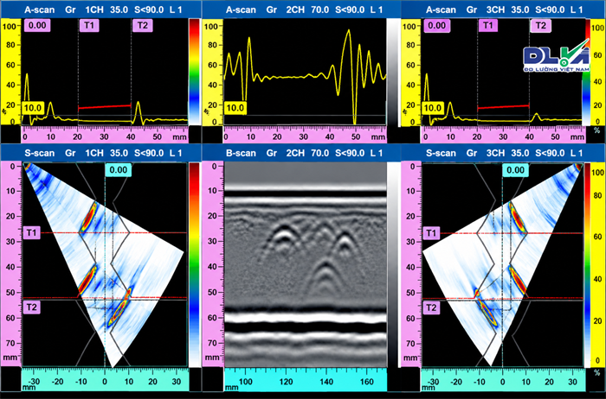This screenshot has width=606, height=399.
Task: Click the 10.0 gate threshold label in 2CH A-scan
Action: tap(235, 108)
